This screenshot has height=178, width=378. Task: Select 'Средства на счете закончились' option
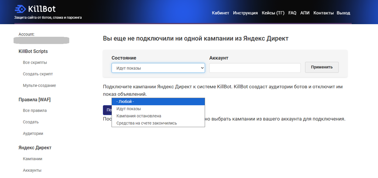coord(158,123)
